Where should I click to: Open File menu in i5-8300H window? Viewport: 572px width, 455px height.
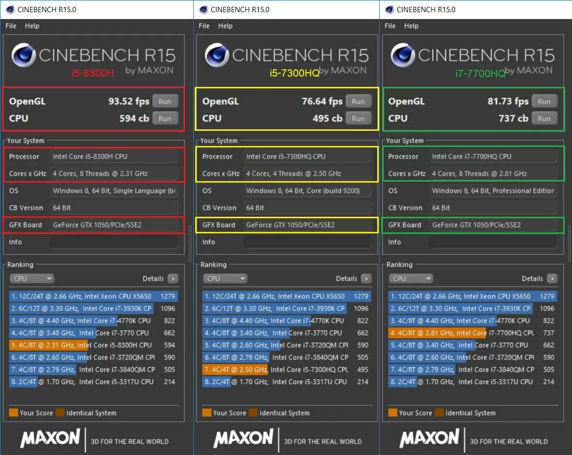click(11, 26)
